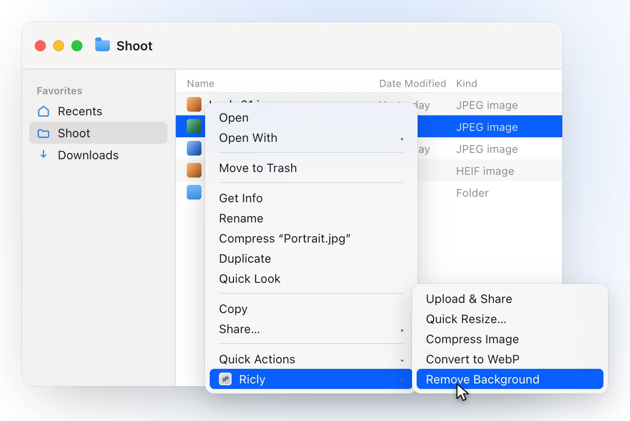Choose Compress Image in Ricly submenu

click(510, 339)
